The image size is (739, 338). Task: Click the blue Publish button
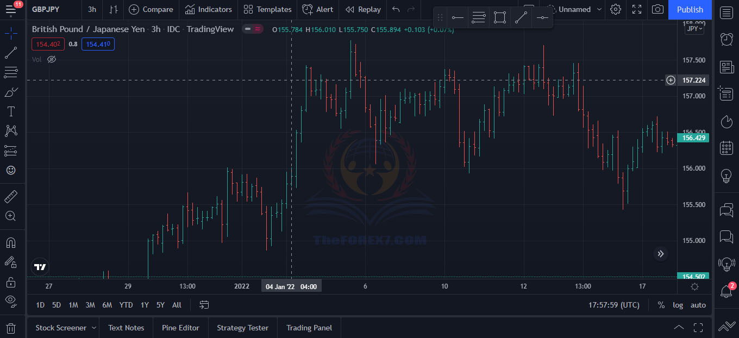point(690,9)
